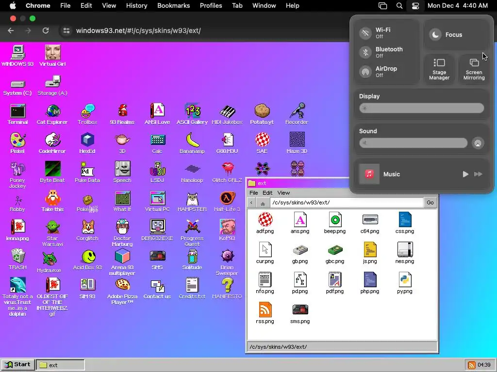Open Chrome History menu in menu bar
This screenshot has width=497, height=372.
point(136,6)
